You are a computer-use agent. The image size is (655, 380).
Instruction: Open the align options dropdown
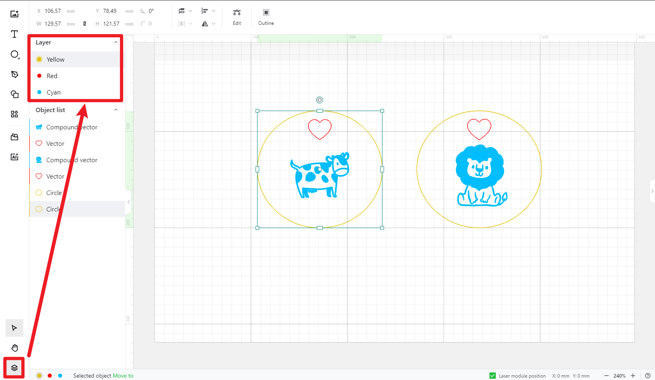208,11
